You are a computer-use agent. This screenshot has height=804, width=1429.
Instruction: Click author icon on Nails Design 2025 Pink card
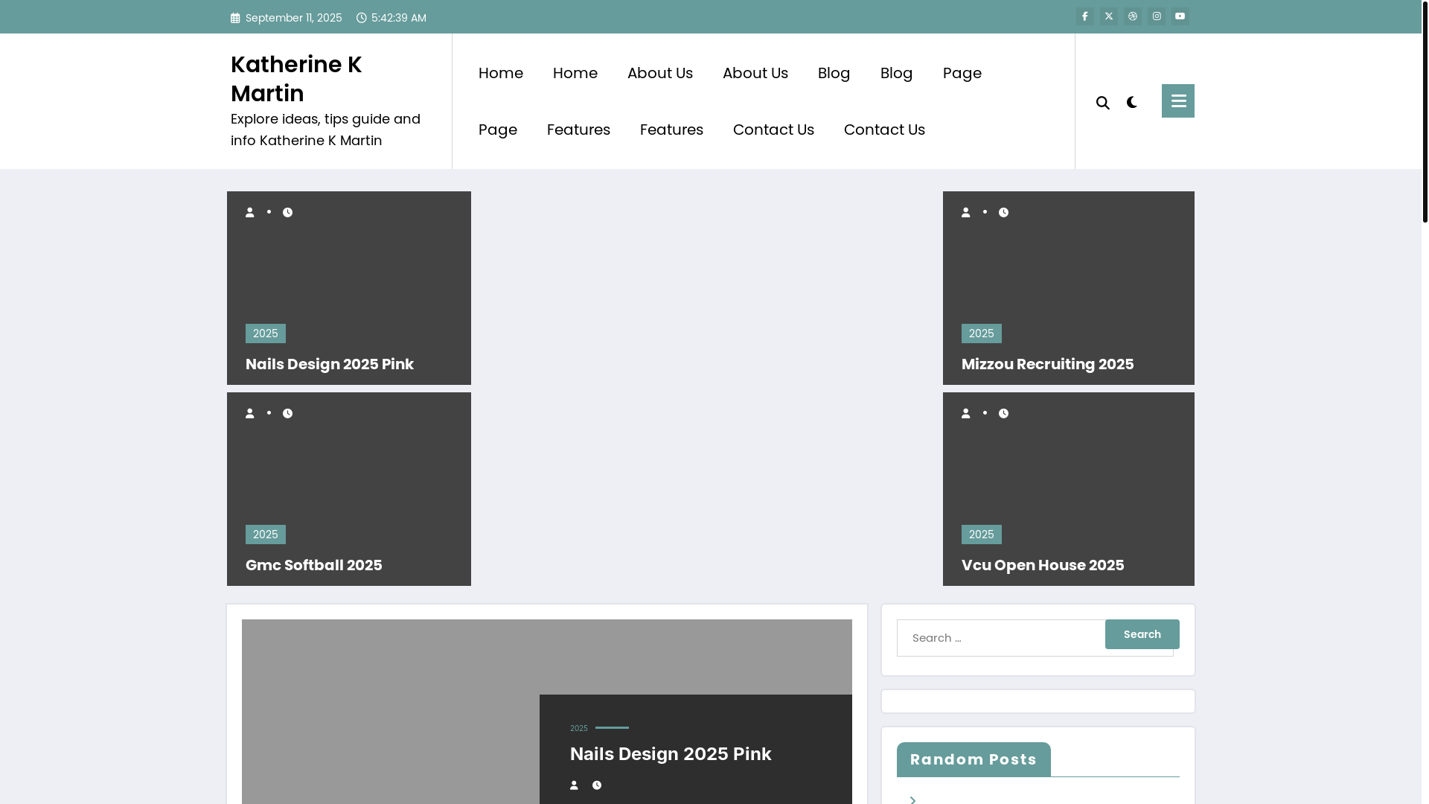coord(250,212)
